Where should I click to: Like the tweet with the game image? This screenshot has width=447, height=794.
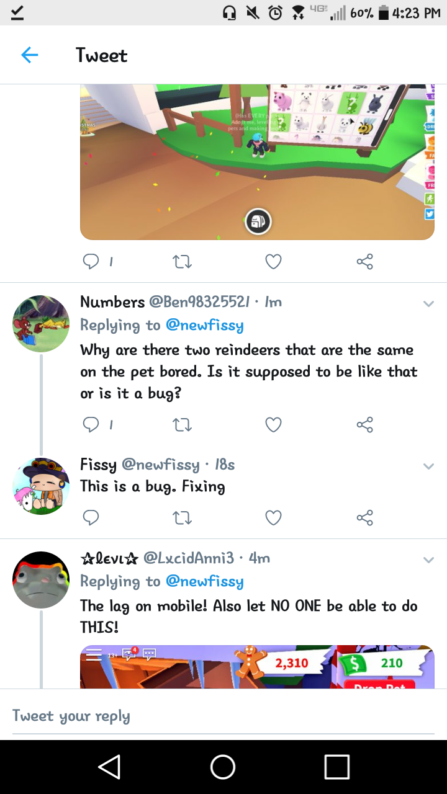273,262
